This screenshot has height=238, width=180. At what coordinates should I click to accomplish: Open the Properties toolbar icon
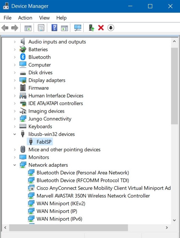point(41,28)
